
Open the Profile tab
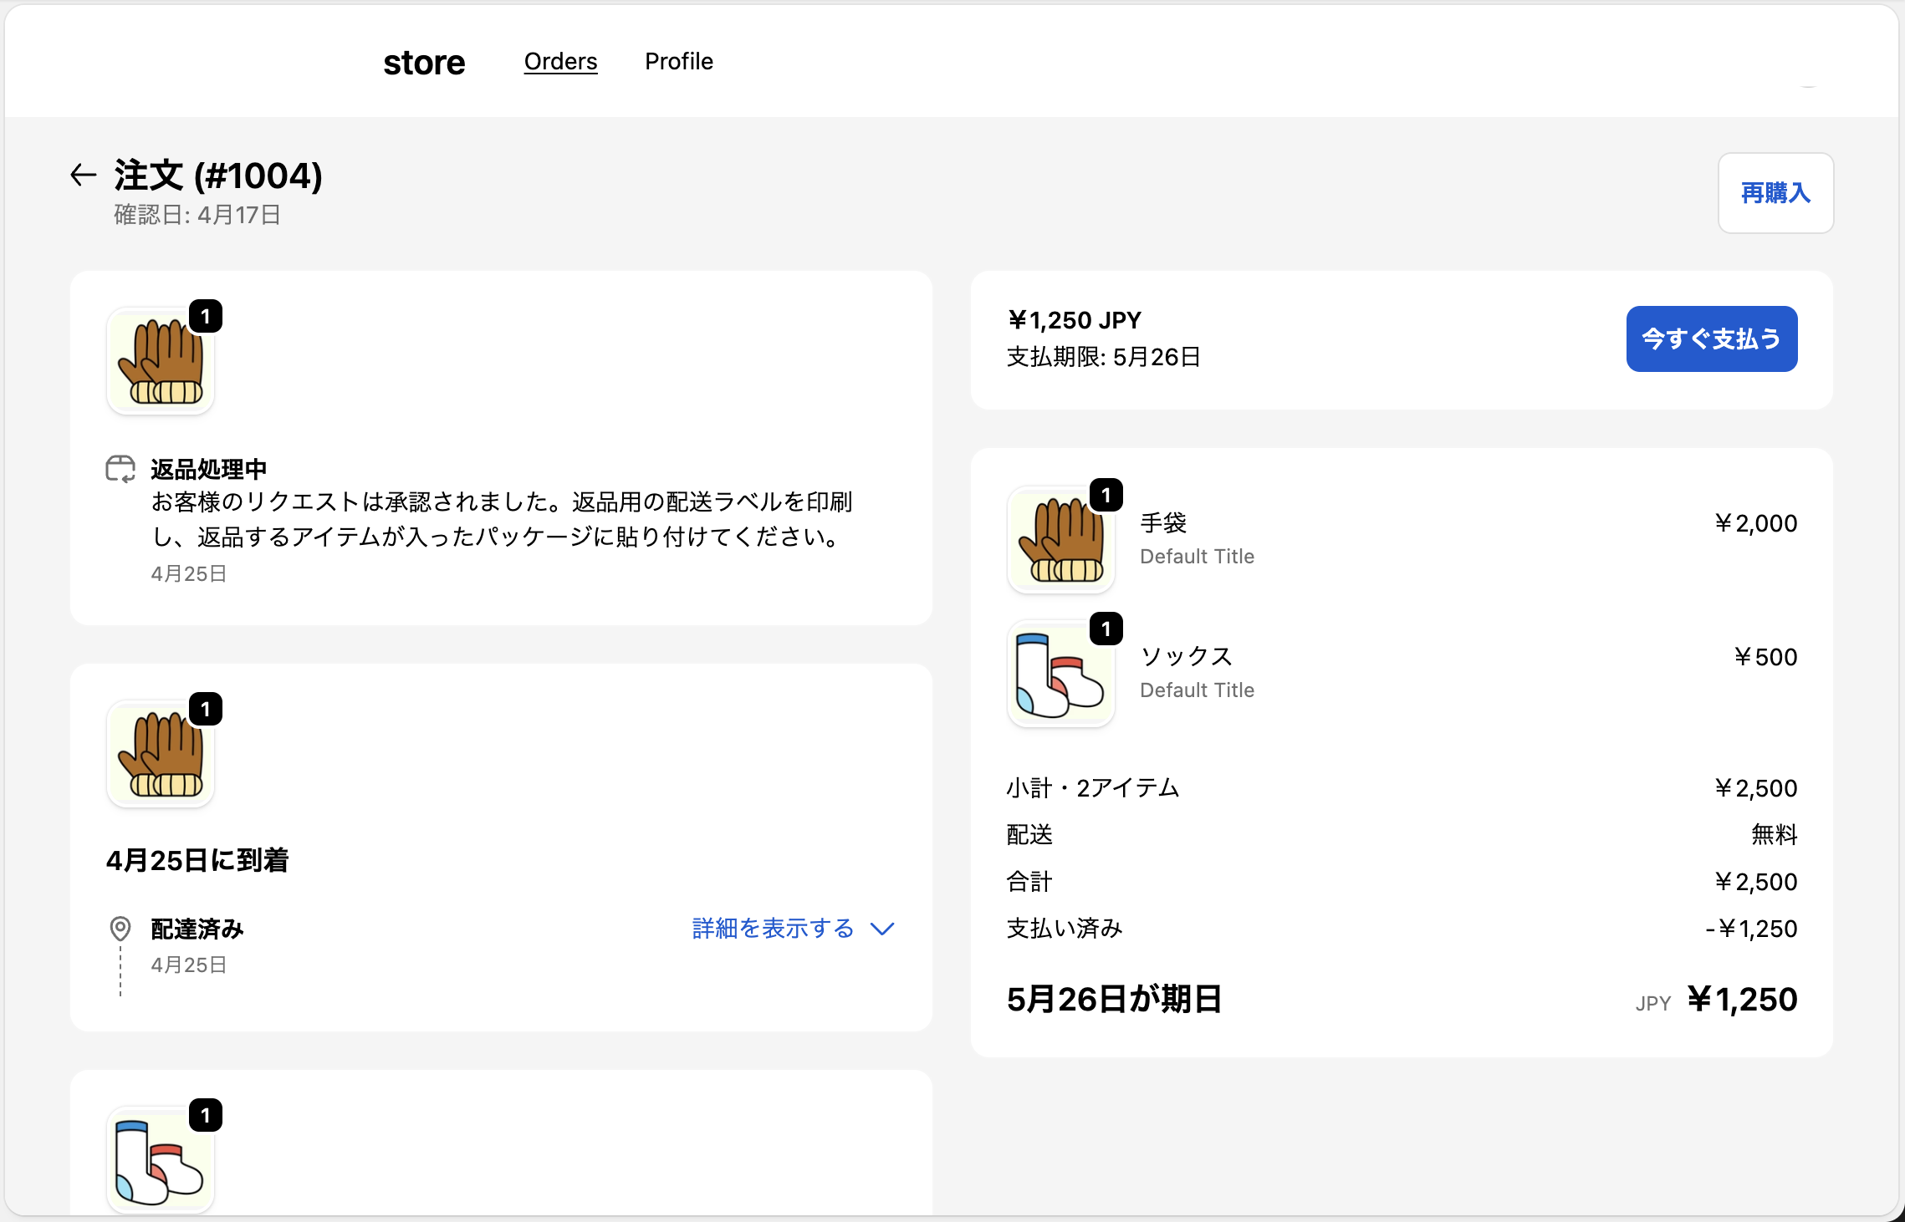click(678, 61)
